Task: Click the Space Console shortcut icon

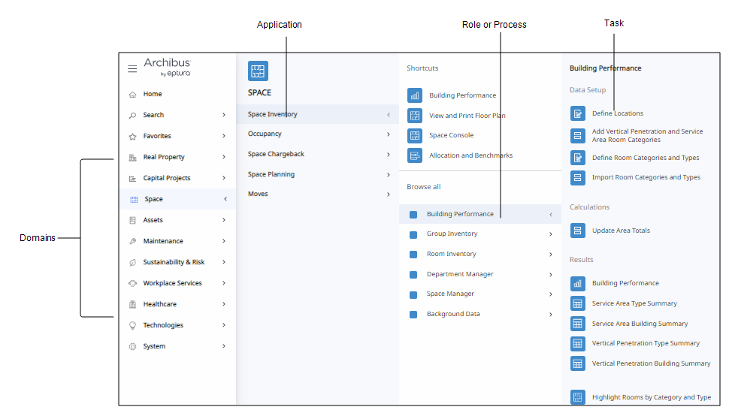Action: pos(415,136)
